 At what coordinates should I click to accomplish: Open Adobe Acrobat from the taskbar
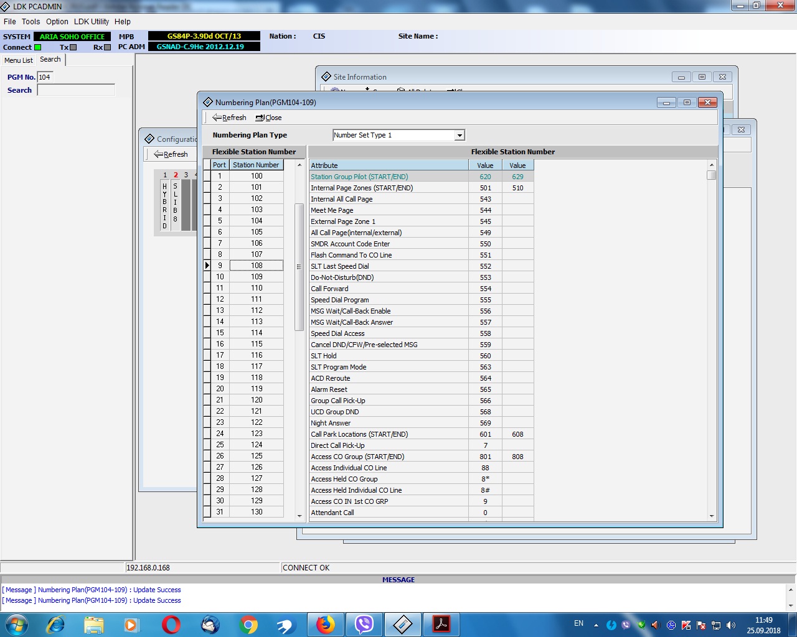click(441, 624)
